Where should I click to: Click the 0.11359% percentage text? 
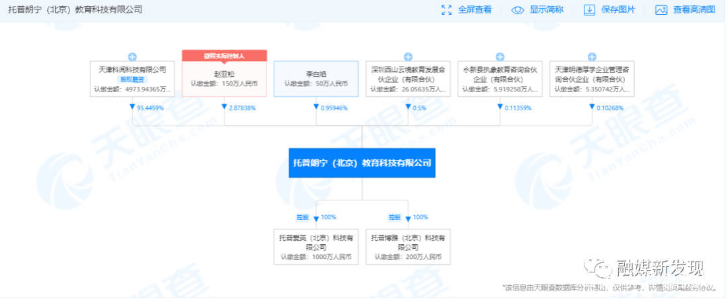(x=518, y=108)
